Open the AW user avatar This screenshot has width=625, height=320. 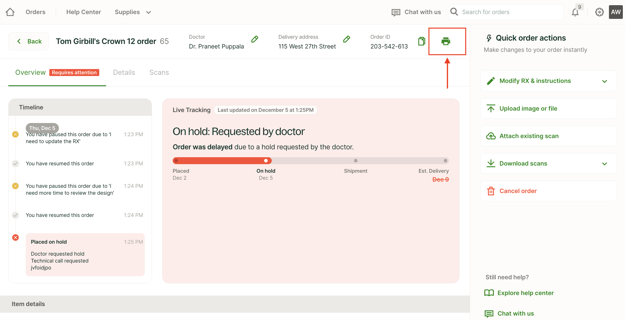(x=616, y=12)
